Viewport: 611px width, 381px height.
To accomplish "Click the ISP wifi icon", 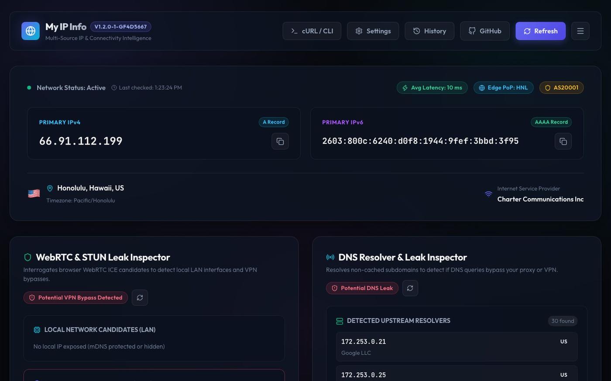I will tap(488, 194).
